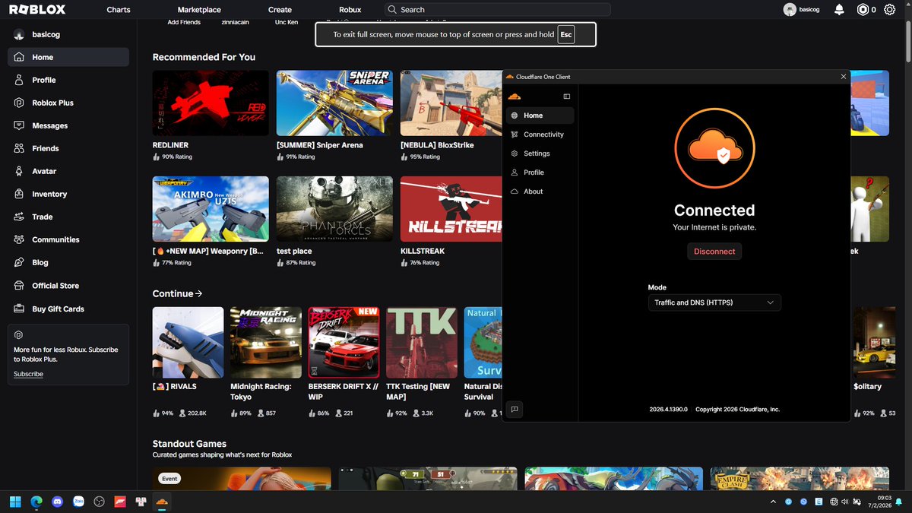Image resolution: width=912 pixels, height=513 pixels.
Task: Open the Create tab
Action: coord(280,10)
